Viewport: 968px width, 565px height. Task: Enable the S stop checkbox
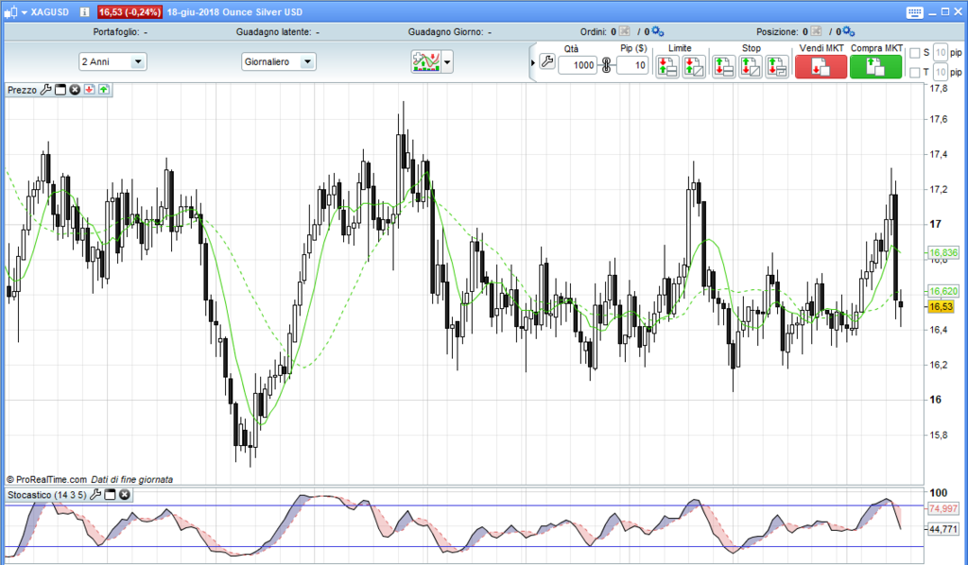(x=914, y=53)
